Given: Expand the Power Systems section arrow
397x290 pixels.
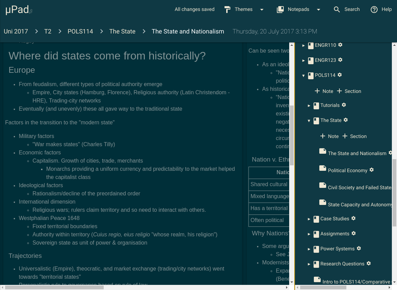Looking at the screenshot, I should pyautogui.click(x=309, y=249).
